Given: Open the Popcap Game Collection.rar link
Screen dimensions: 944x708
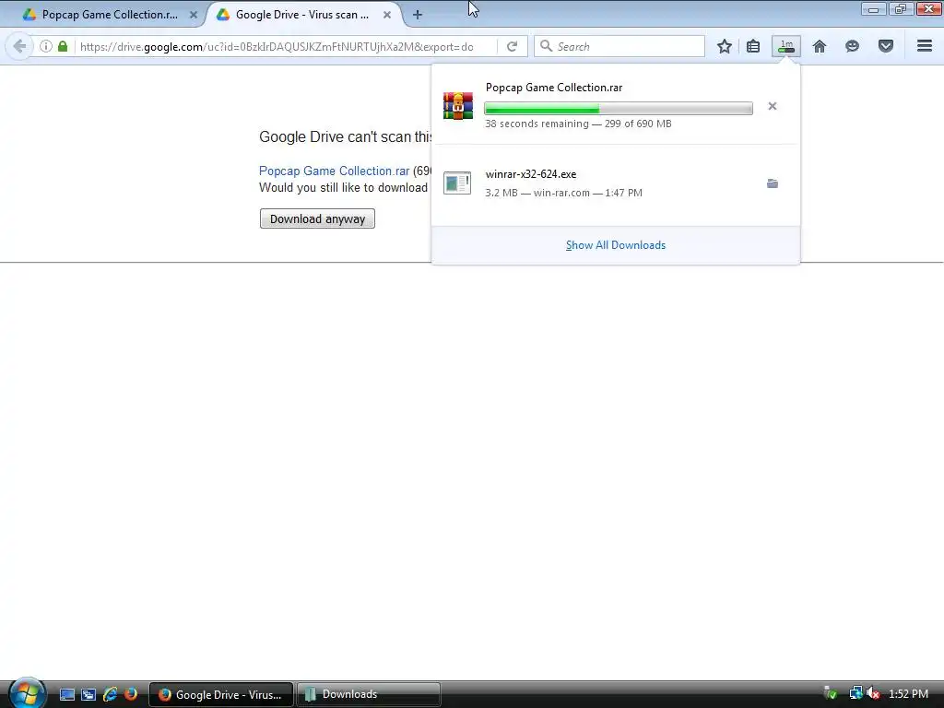Looking at the screenshot, I should coord(334,171).
